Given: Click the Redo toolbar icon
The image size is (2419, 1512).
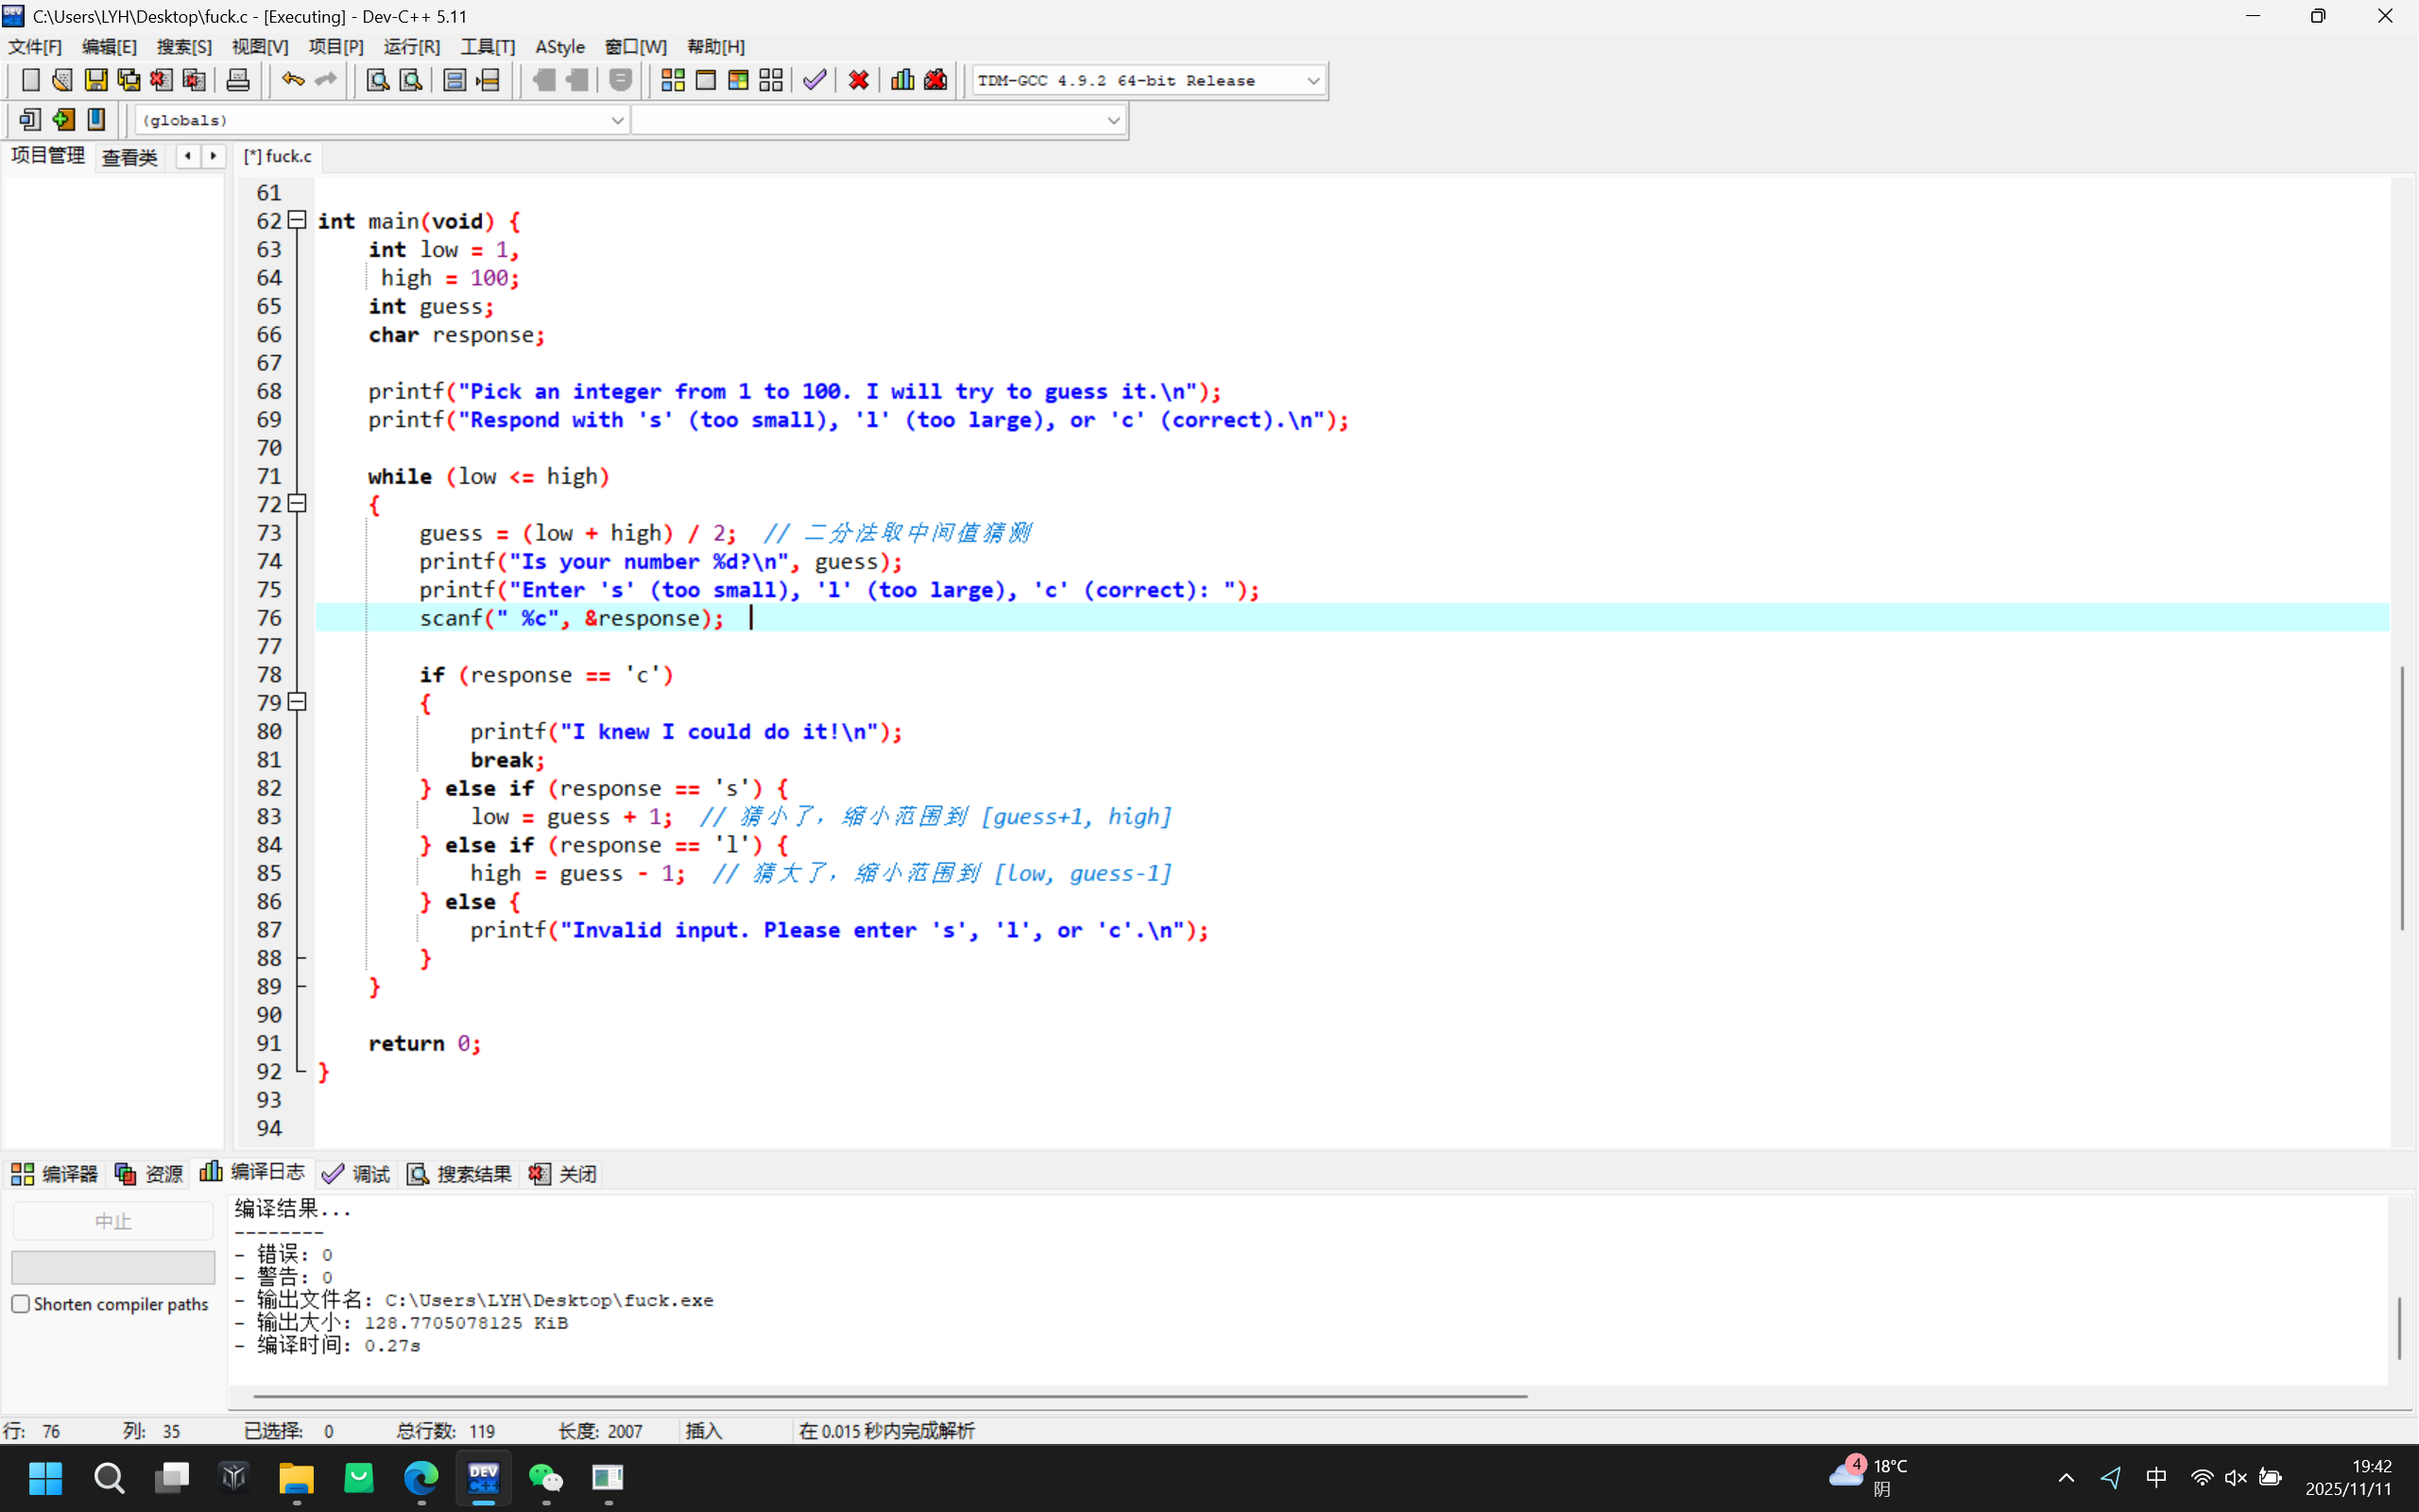Looking at the screenshot, I should pyautogui.click(x=326, y=80).
